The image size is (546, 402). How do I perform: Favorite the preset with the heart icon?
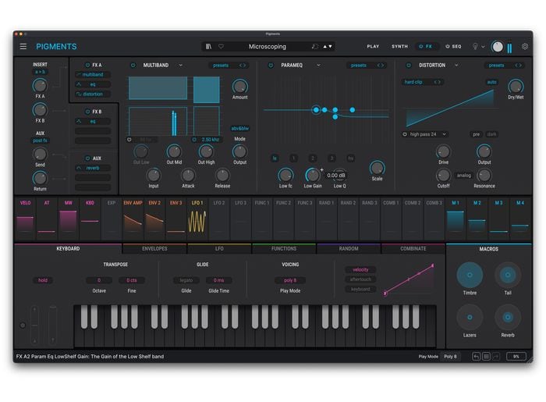pyautogui.click(x=221, y=46)
